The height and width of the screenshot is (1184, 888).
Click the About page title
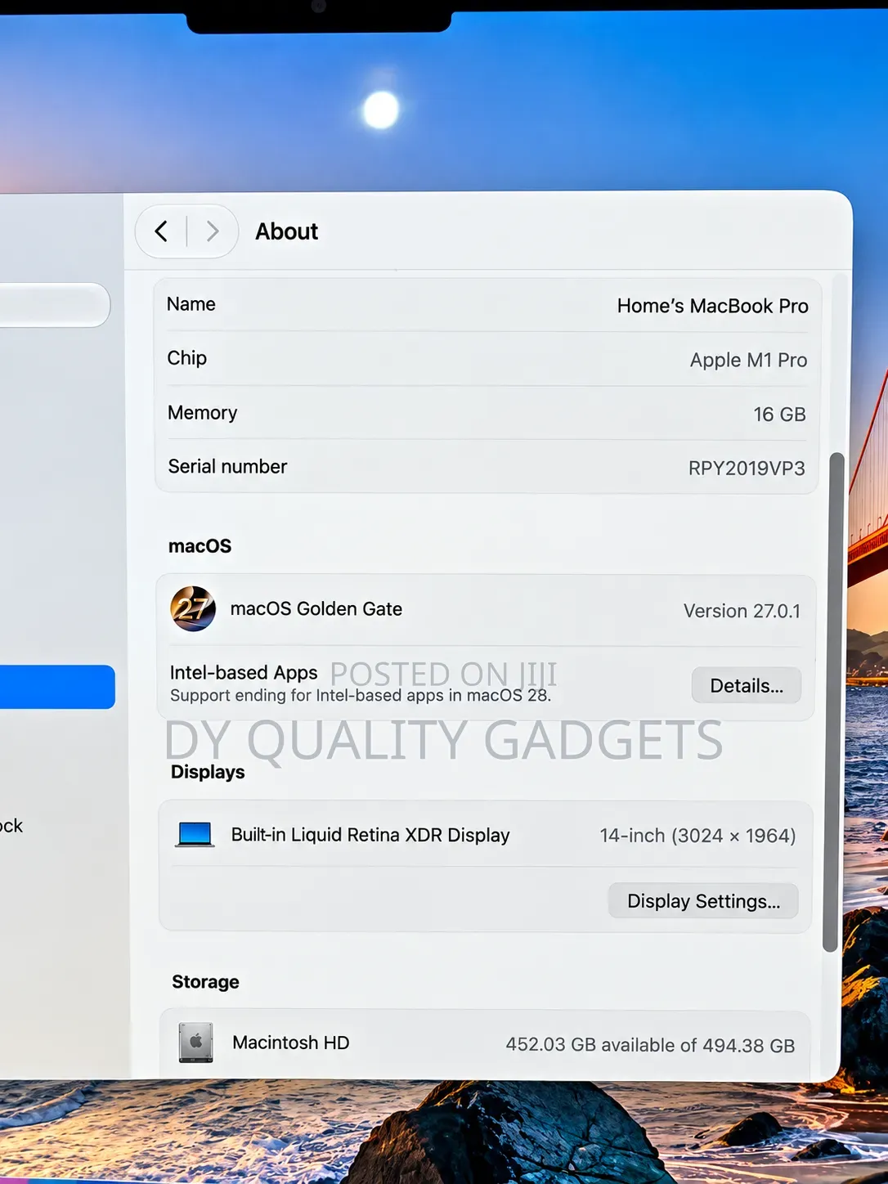[286, 231]
